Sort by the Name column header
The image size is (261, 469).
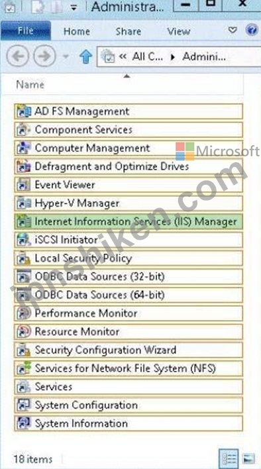[30, 85]
